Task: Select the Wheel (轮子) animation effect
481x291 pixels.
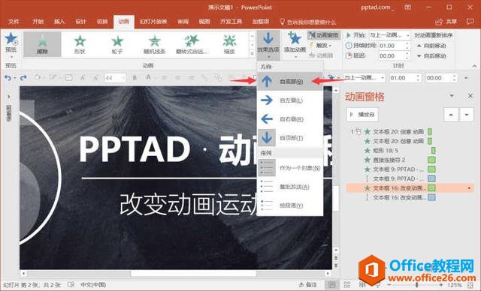Action: pos(117,44)
